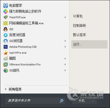Select the 画图 label
Screen dimensions: 110x108
tap(13, 59)
